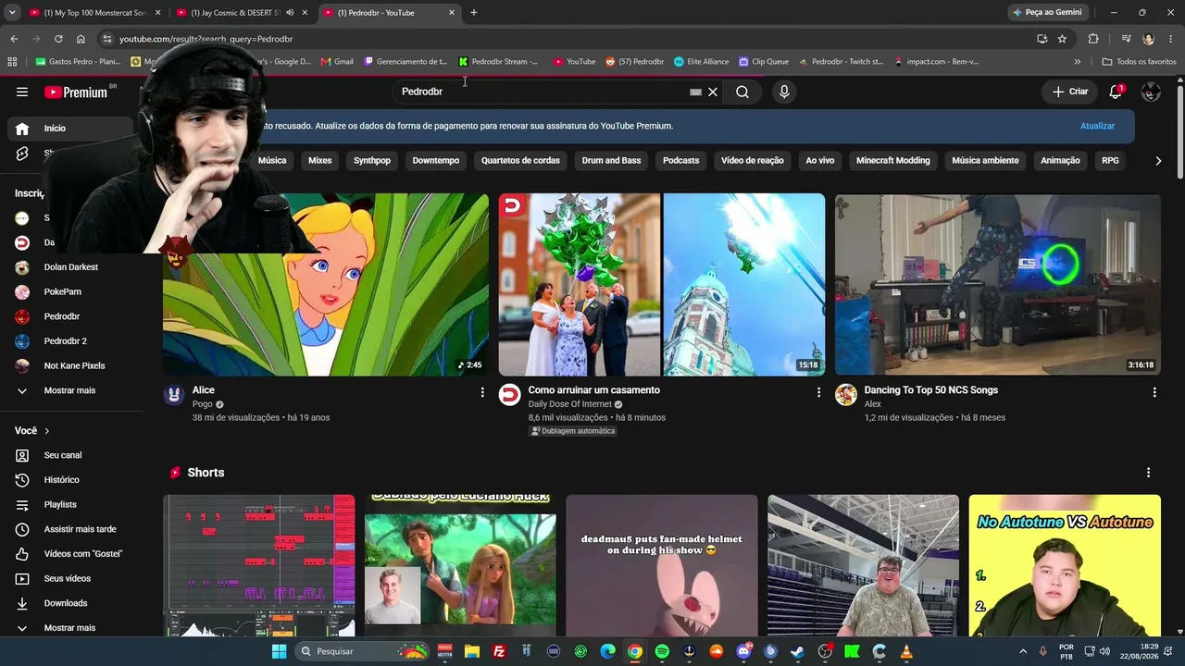Open browser extensions puzzle icon

(1093, 39)
